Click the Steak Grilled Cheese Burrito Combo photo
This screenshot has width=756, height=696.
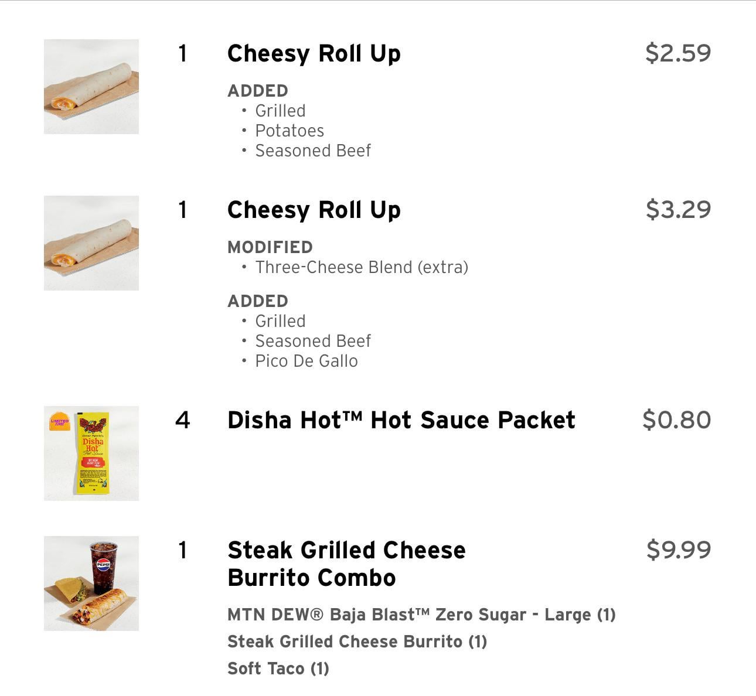pos(91,584)
